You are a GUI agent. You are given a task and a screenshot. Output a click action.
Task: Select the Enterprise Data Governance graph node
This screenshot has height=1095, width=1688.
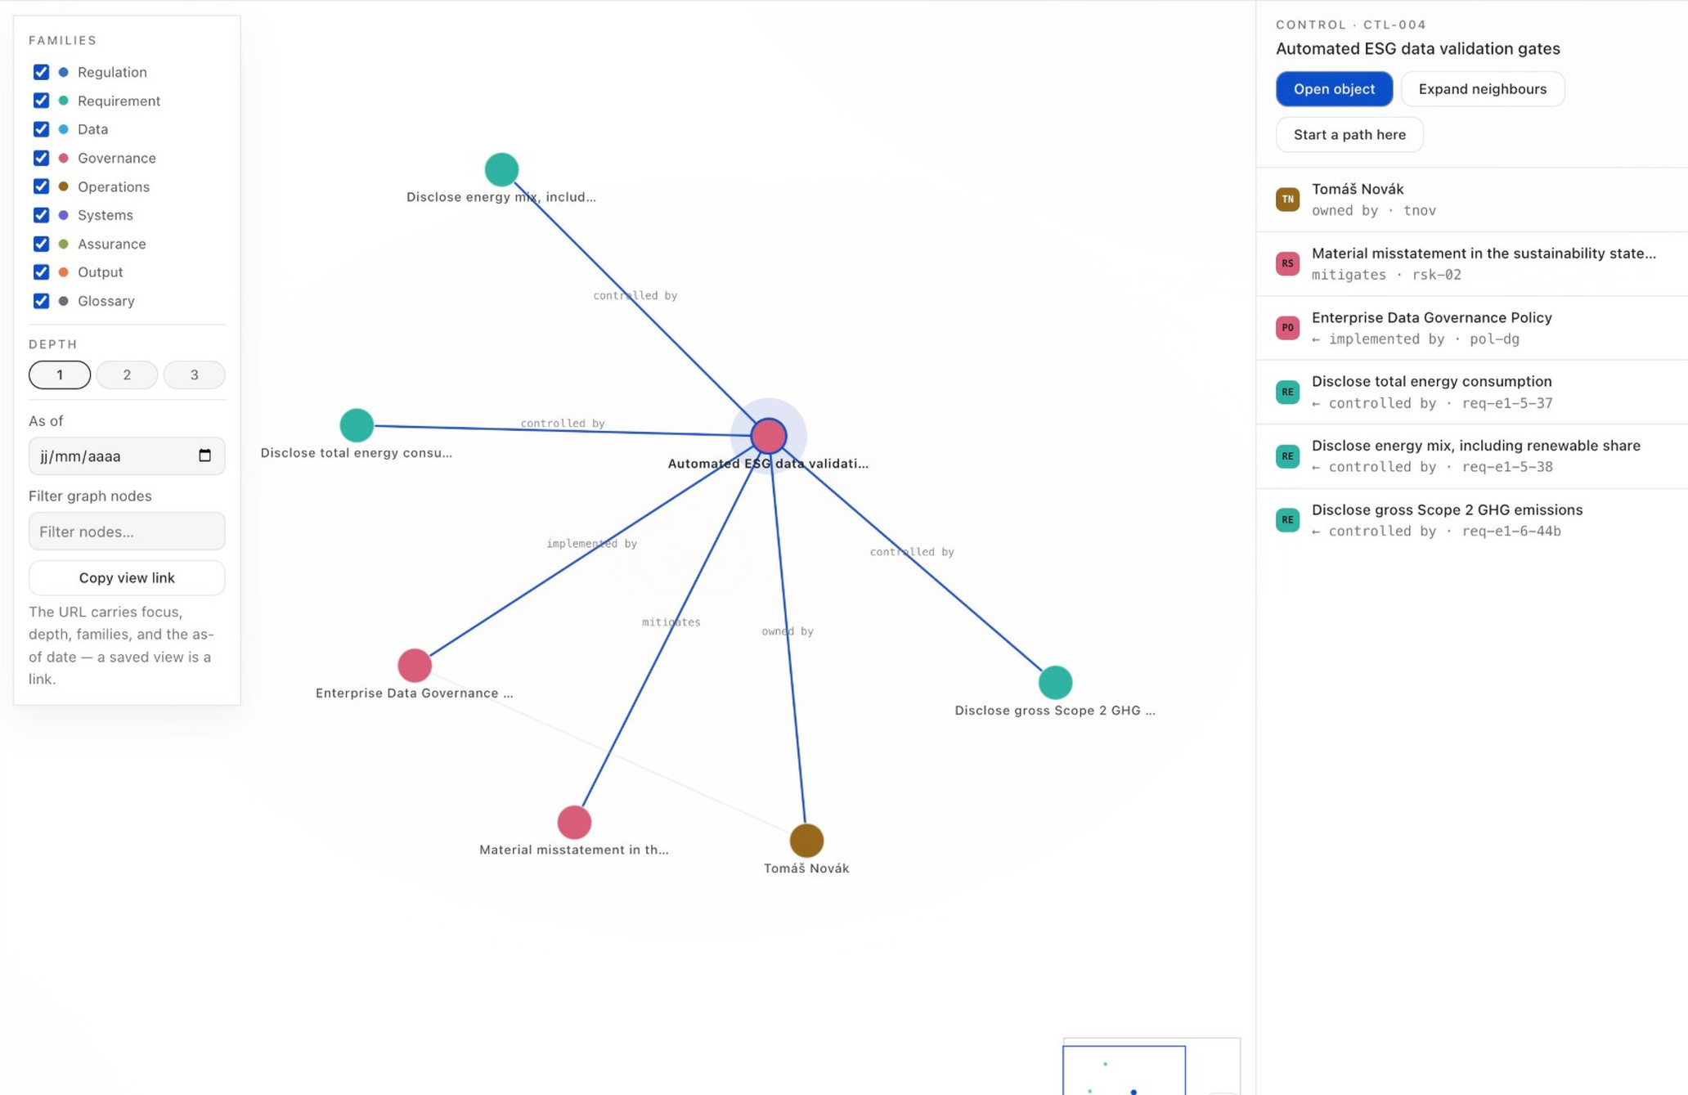coord(415,666)
